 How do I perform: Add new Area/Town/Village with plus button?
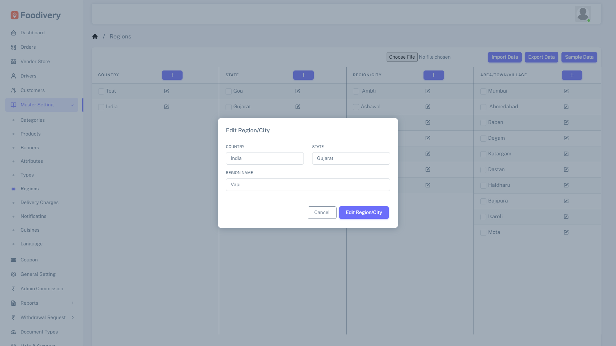point(572,75)
